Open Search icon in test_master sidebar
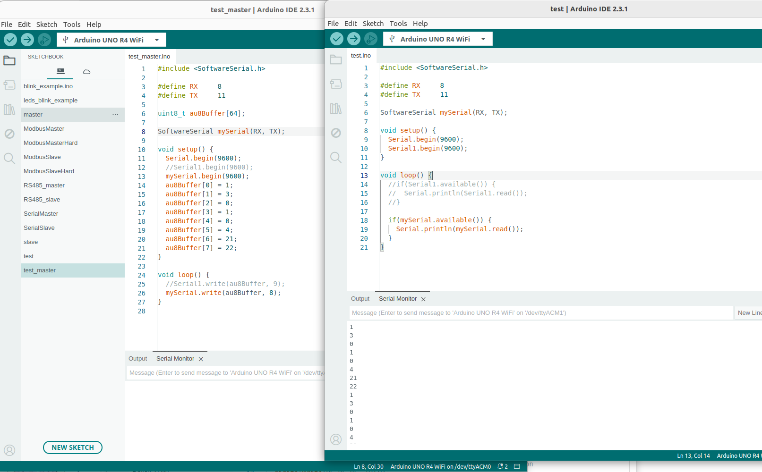The image size is (762, 472). (x=9, y=158)
